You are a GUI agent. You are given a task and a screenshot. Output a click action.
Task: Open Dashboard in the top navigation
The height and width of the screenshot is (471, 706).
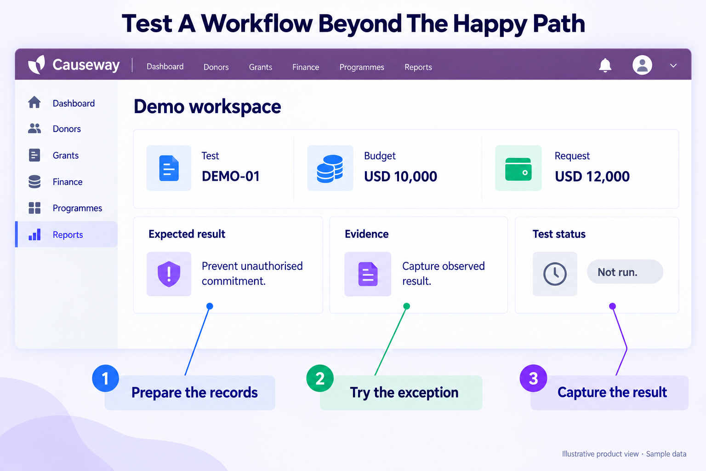[x=165, y=67]
